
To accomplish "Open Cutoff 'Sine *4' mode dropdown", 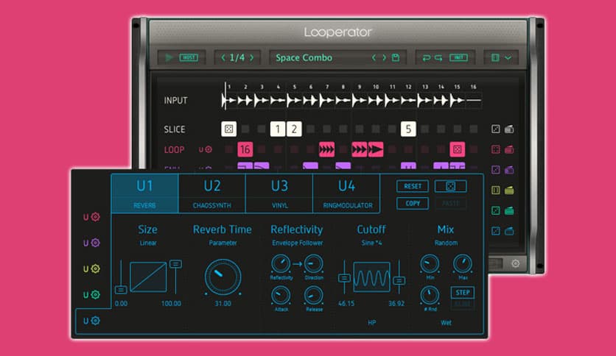I will [371, 243].
